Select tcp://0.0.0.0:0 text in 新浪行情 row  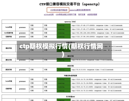pyautogui.click(x=92, y=70)
